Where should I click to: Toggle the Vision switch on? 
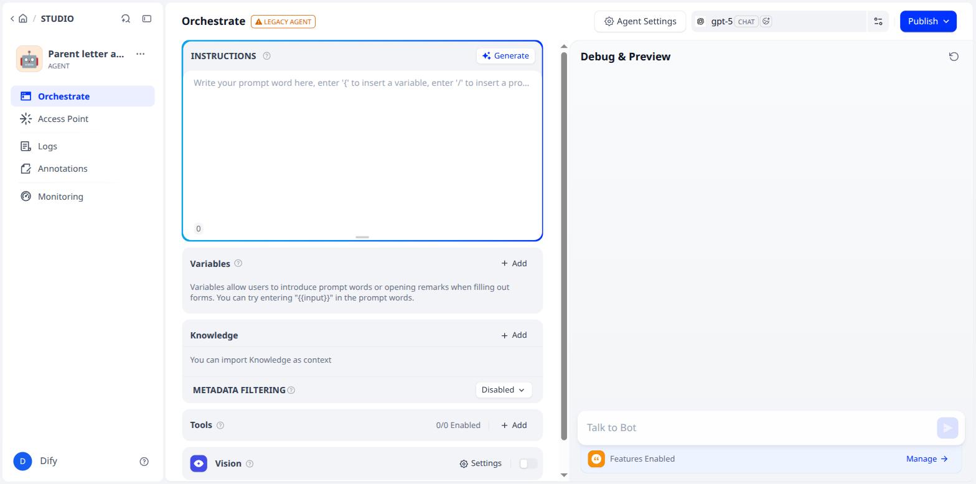(x=528, y=463)
